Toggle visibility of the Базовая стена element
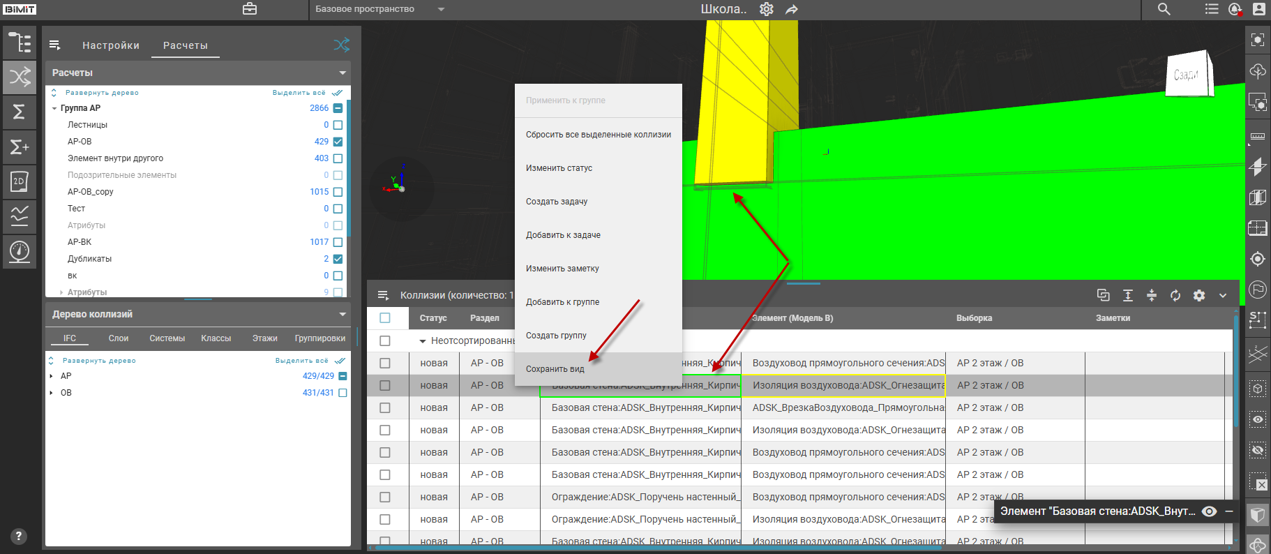 pos(1210,511)
